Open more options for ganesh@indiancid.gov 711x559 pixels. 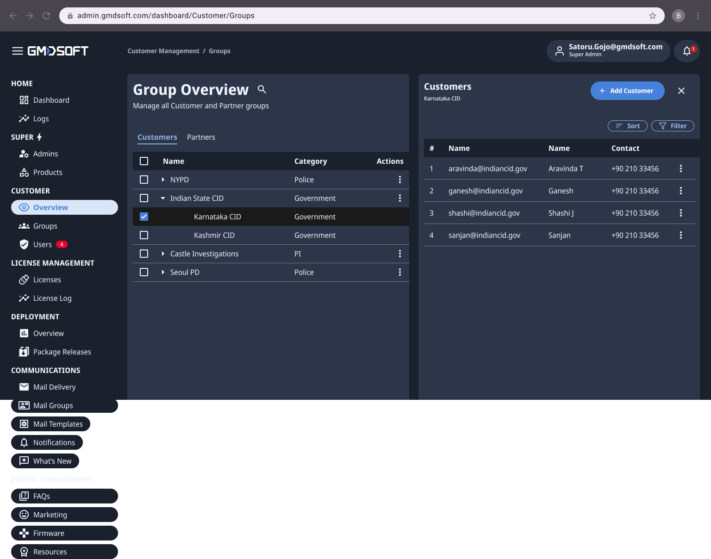[681, 191]
